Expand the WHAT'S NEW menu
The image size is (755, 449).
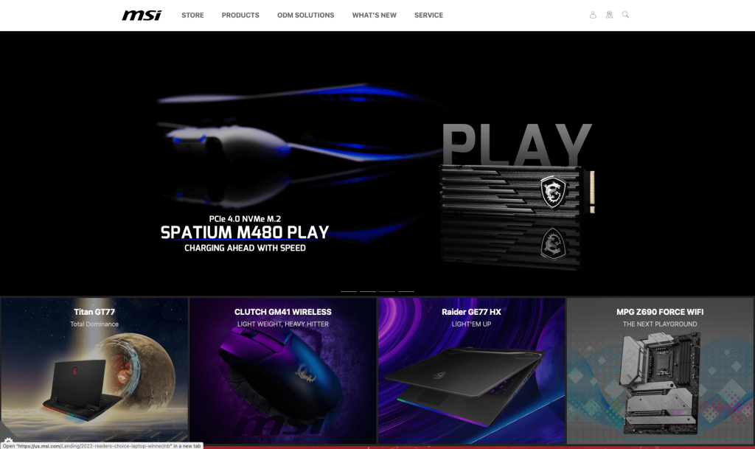coord(374,15)
